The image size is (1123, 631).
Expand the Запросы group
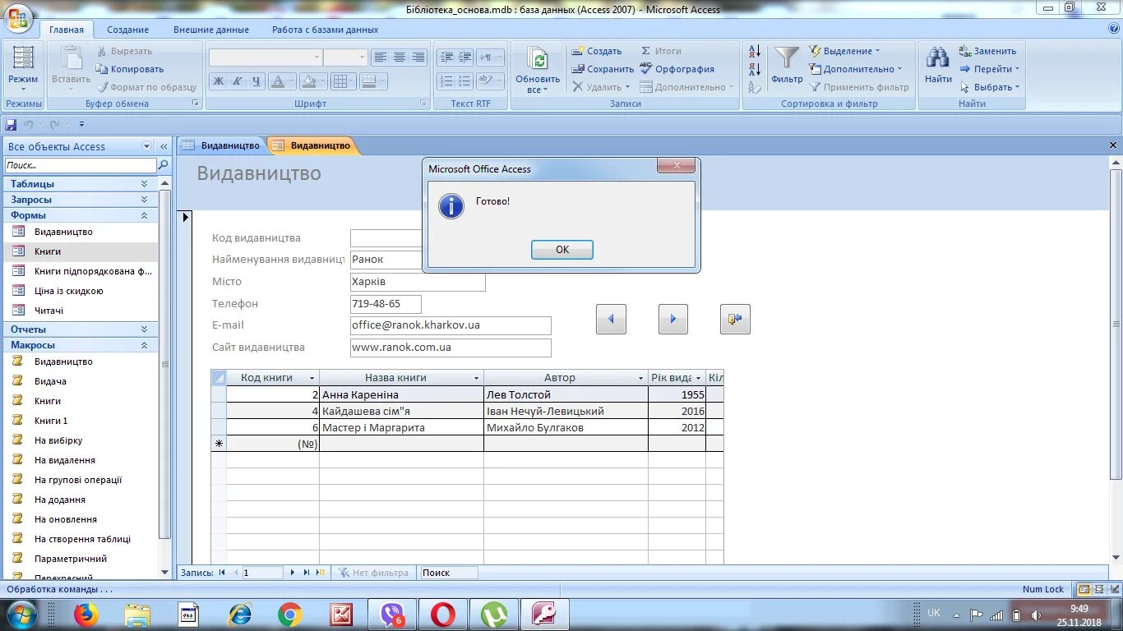click(x=81, y=200)
